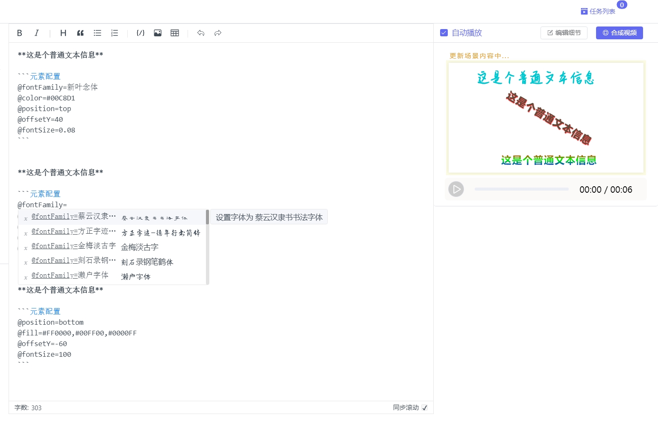Create an unordered bullet list

[97, 33]
